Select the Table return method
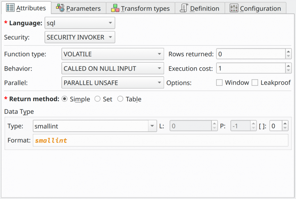The image size is (296, 199). pyautogui.click(x=120, y=99)
